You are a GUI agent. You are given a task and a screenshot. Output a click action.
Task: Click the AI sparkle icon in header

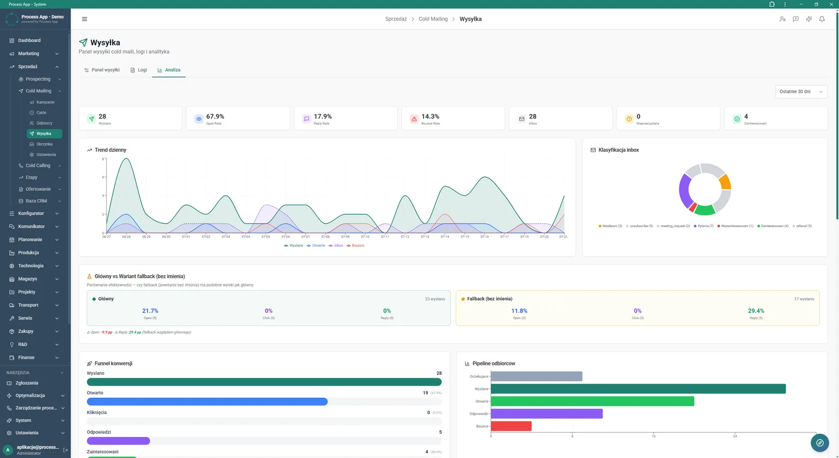point(809,19)
